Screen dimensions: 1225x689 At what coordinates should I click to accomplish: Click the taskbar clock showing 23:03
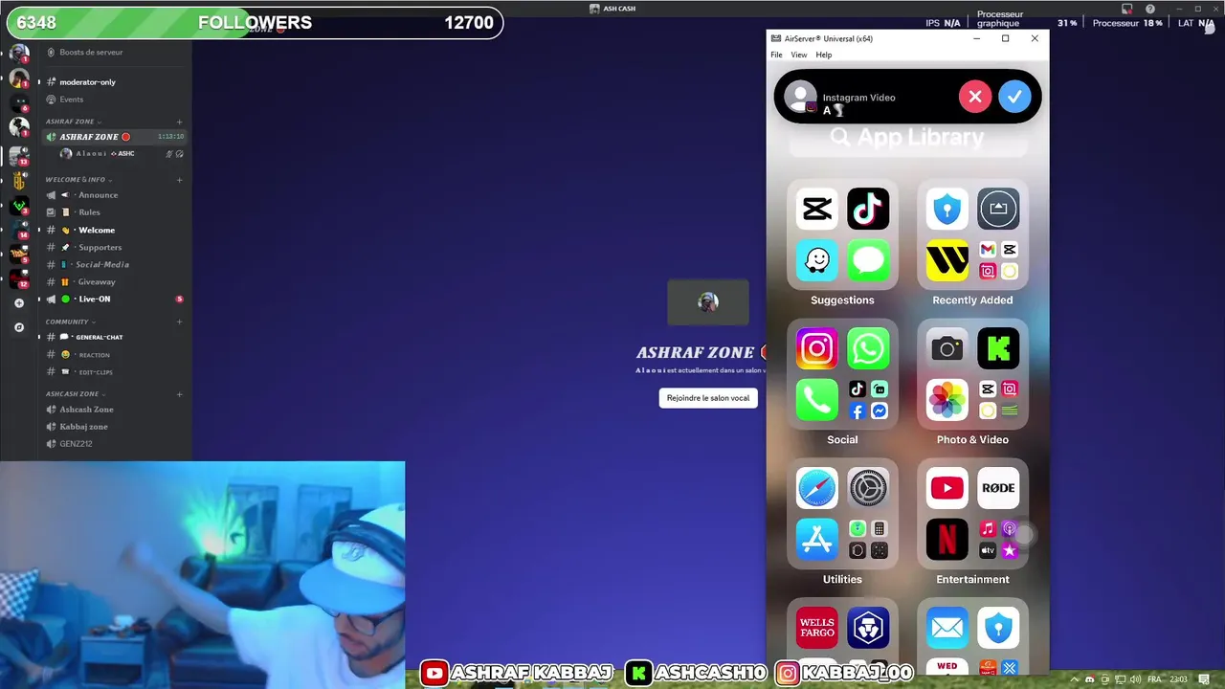[x=1179, y=679]
